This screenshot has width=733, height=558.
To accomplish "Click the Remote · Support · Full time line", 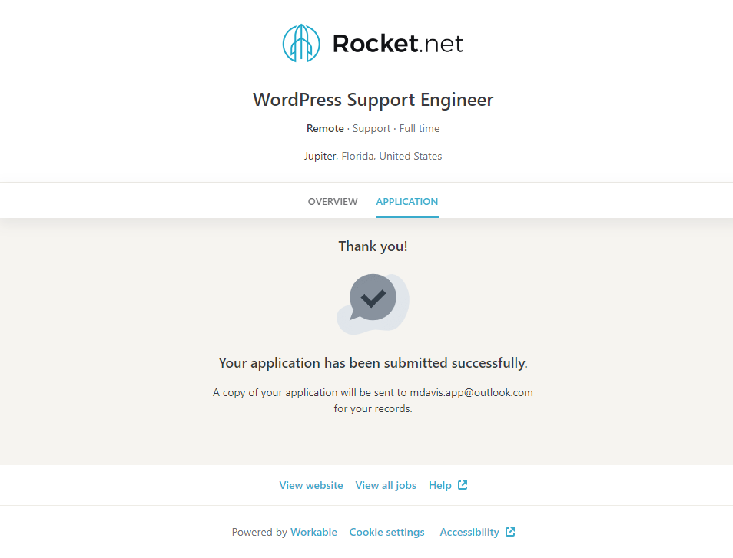I will pos(373,128).
